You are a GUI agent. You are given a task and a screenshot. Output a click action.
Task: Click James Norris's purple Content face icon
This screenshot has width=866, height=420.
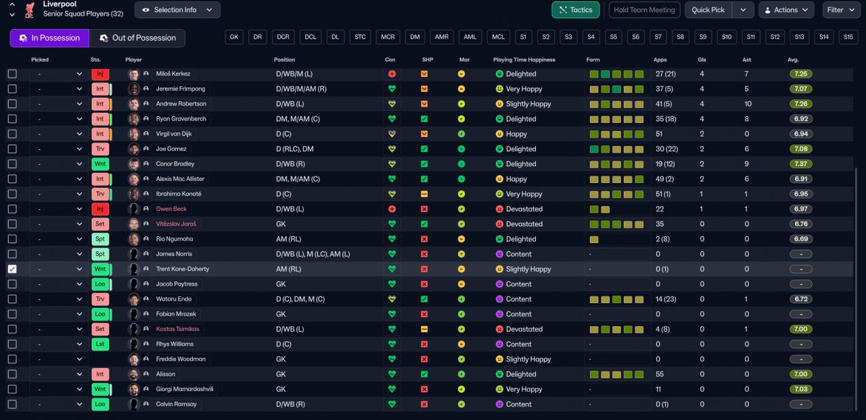coord(500,254)
